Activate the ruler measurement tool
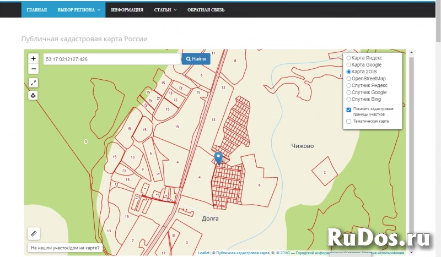Image resolution: width=441 pixels, height=257 pixels. 34,234
